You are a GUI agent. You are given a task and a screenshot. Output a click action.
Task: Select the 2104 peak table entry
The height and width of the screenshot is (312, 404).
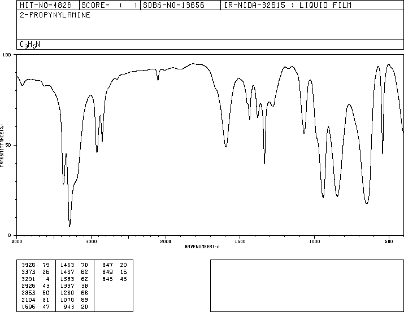tap(34, 300)
